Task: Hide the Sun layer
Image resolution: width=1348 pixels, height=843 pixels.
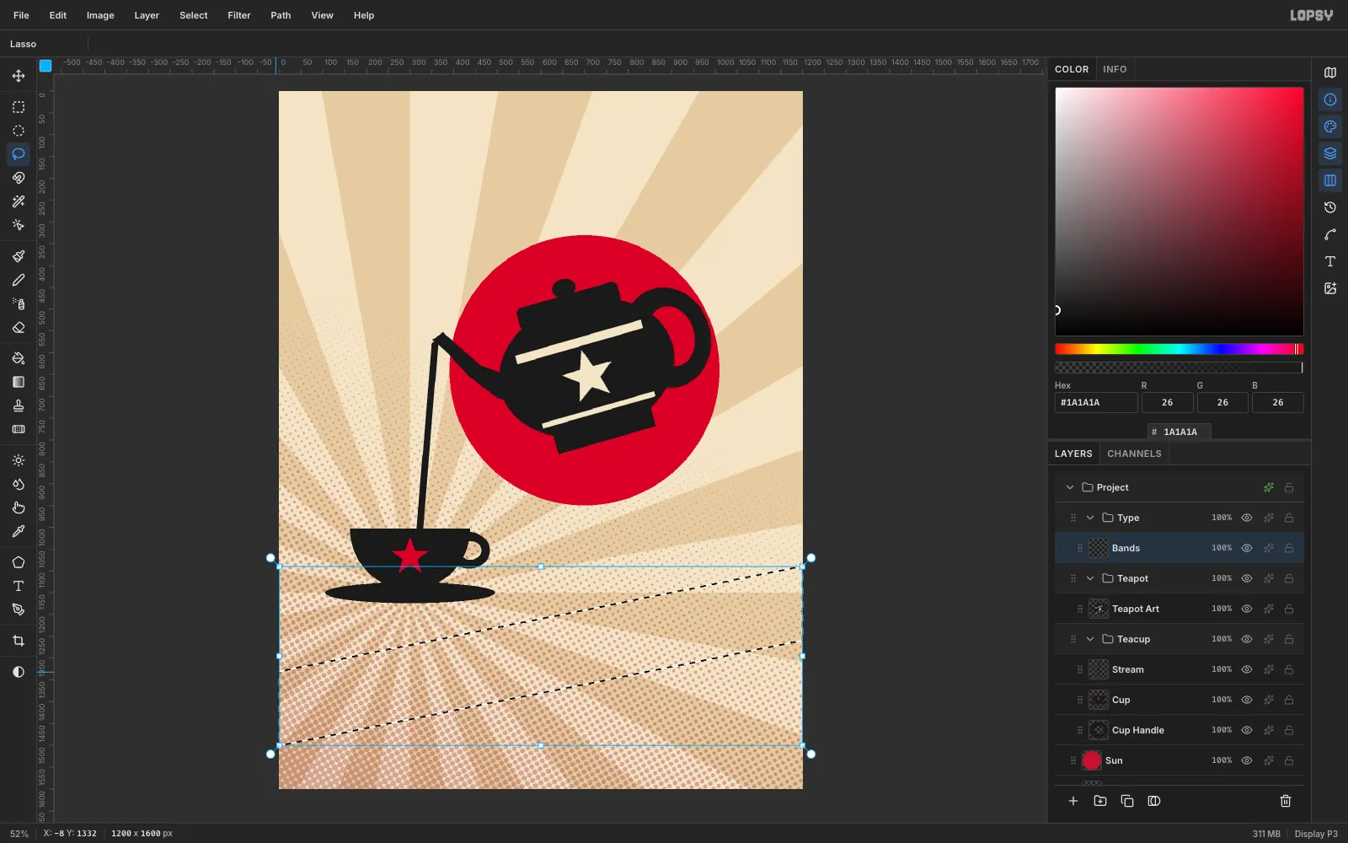Action: click(1247, 760)
